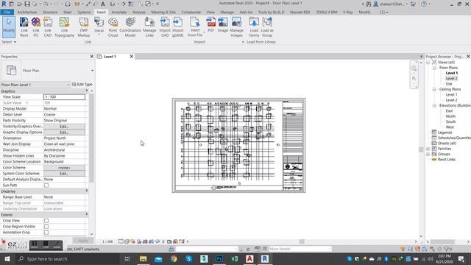Open the Annotate ribbon tab

click(x=119, y=13)
